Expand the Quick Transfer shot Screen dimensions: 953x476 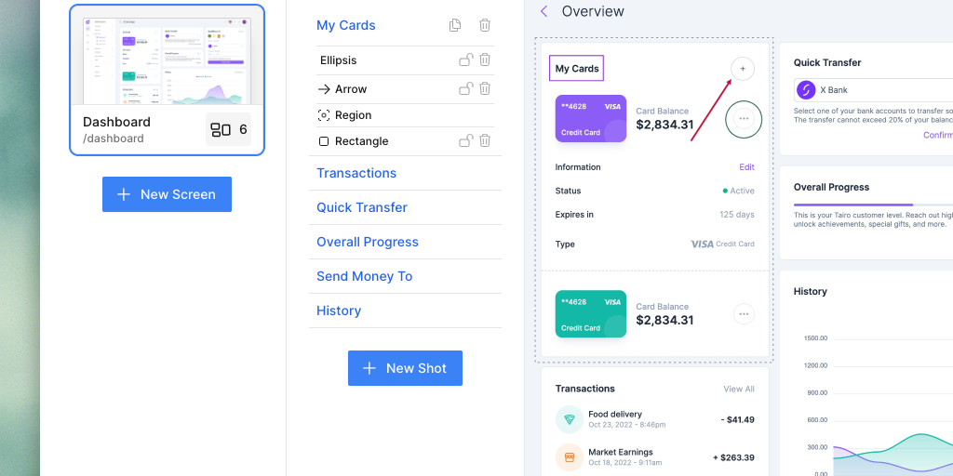point(362,207)
